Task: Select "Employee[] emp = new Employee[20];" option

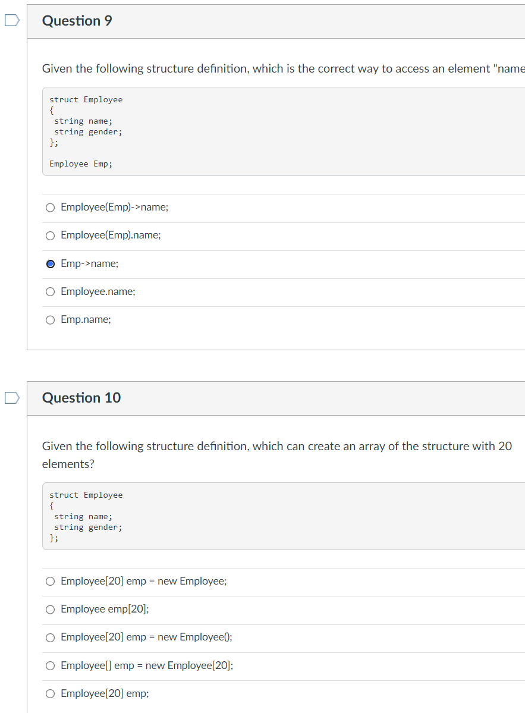Action: pos(50,665)
